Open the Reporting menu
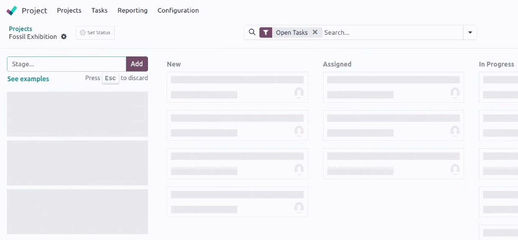The height and width of the screenshot is (240, 518). click(x=133, y=11)
